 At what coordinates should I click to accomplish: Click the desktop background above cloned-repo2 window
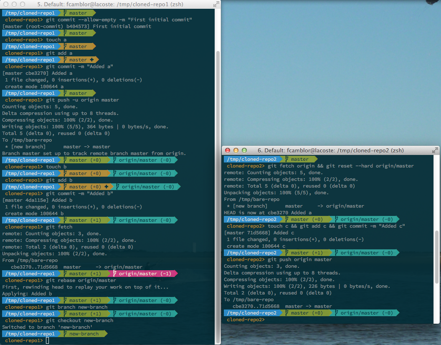coord(330,75)
